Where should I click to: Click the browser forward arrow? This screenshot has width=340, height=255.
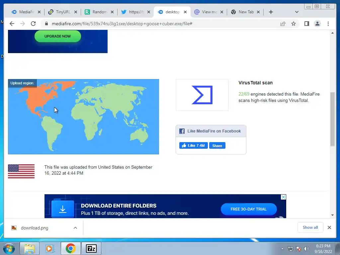pyautogui.click(x=22, y=24)
